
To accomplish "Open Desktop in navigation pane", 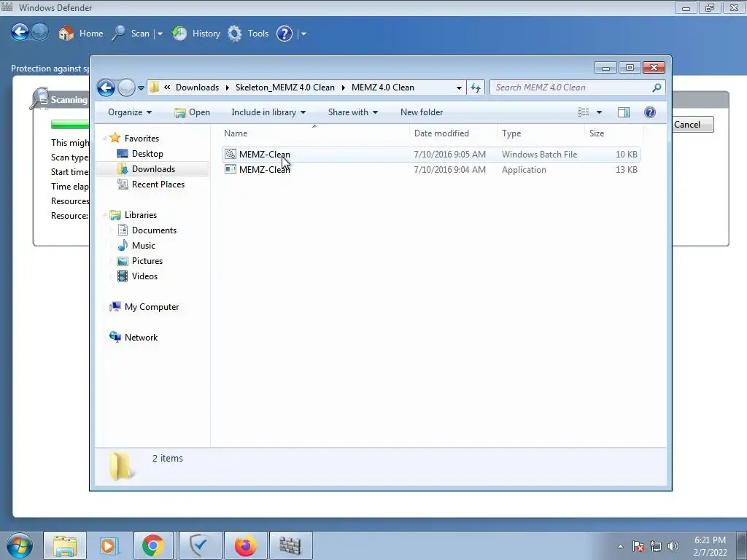I will [147, 154].
